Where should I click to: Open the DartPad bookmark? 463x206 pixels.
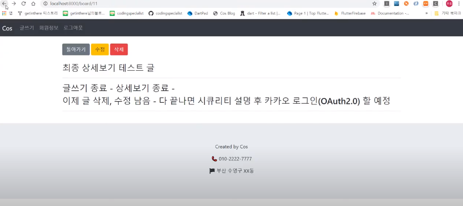pos(198,13)
